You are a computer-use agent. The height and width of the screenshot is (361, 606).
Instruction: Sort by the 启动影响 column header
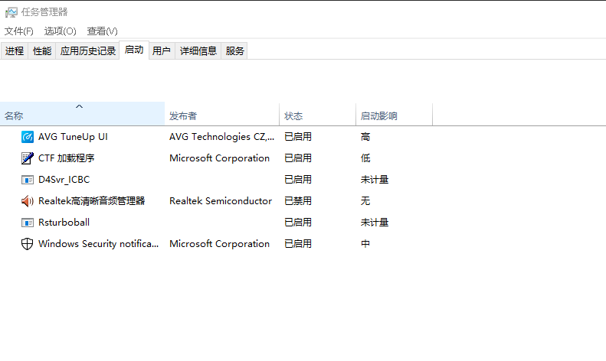(379, 116)
